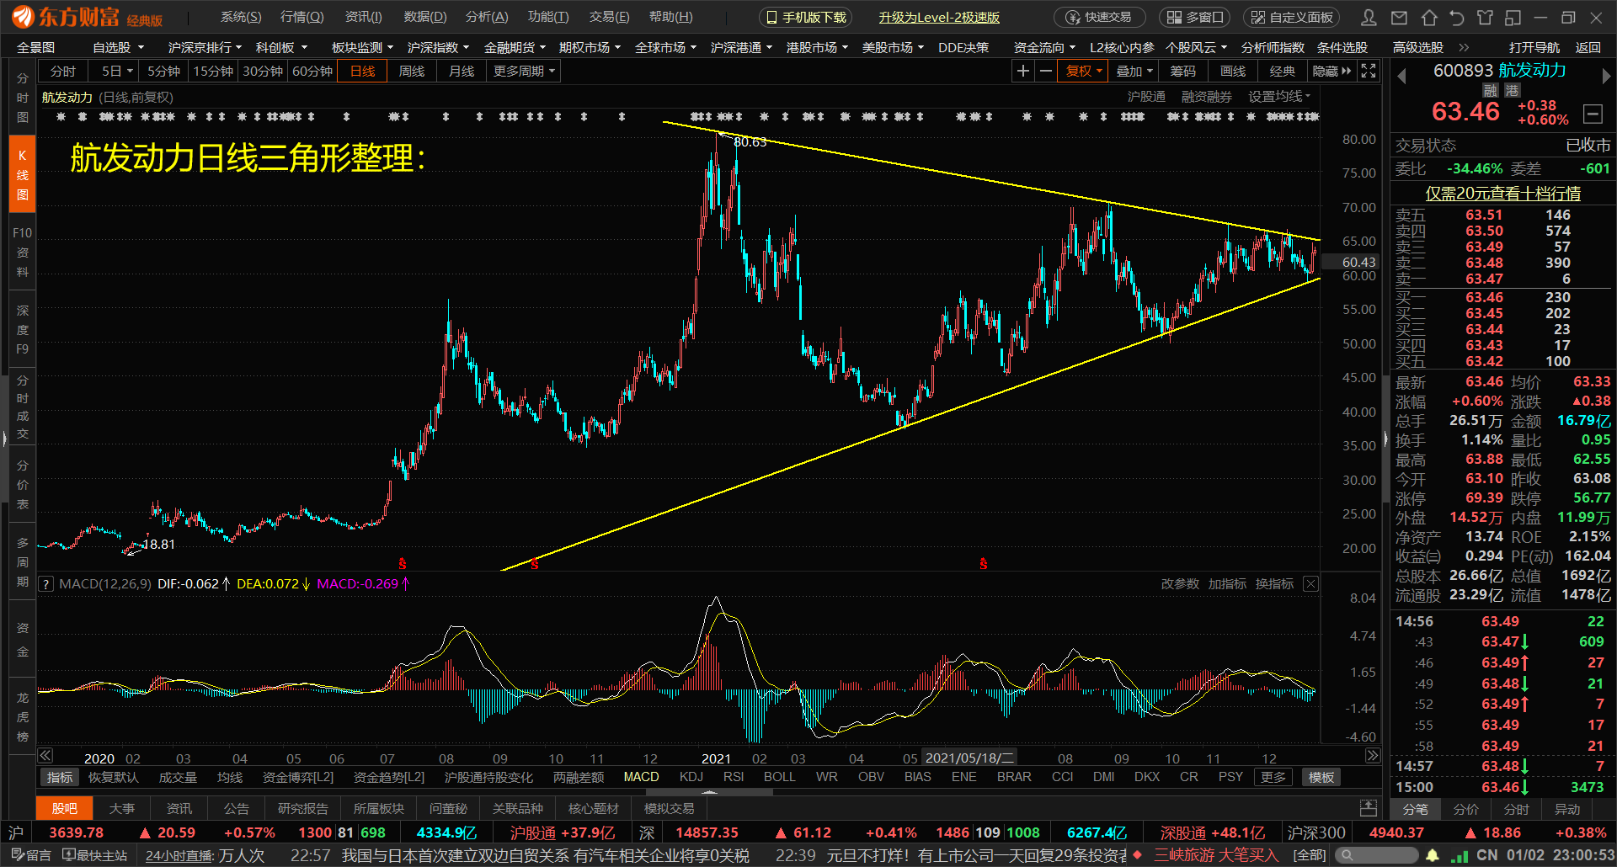Go to next stock arrow
This screenshot has height=867, width=1617.
(x=1606, y=77)
